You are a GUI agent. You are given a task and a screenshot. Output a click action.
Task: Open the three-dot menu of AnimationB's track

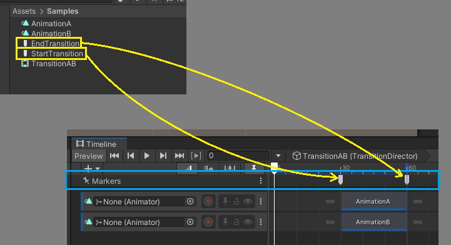pos(261,222)
